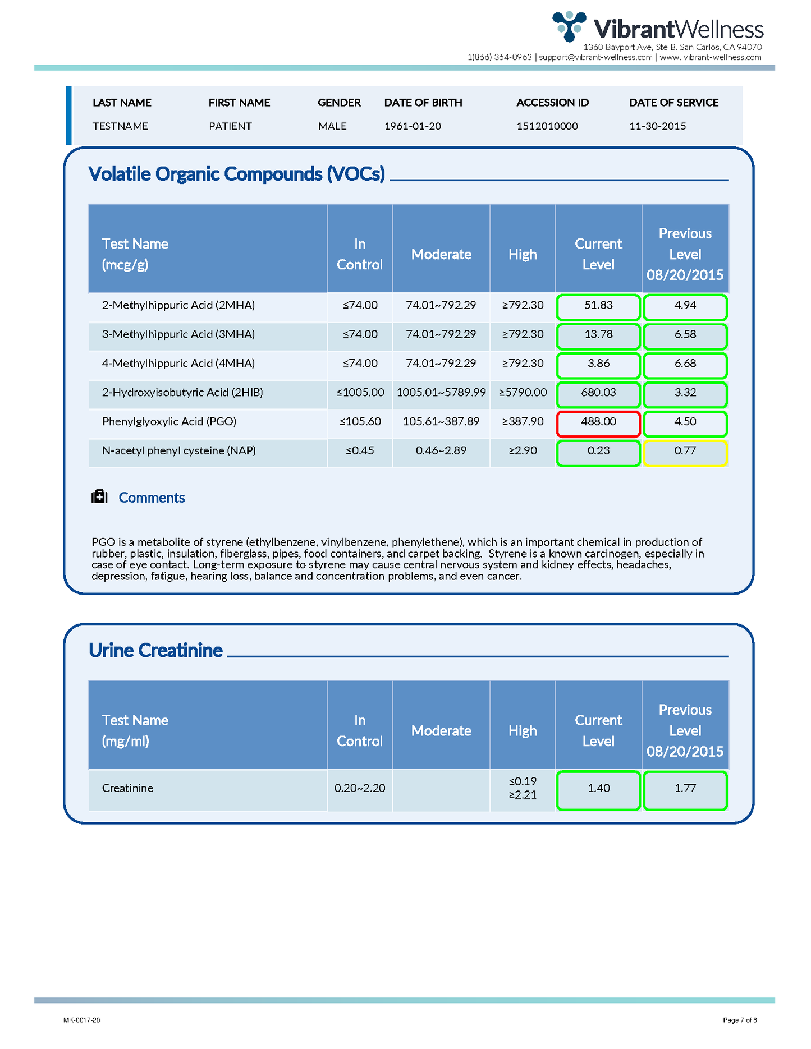
Task: Click the Phenylglyoxylic Acid (PGO) row name
Action: (x=169, y=421)
